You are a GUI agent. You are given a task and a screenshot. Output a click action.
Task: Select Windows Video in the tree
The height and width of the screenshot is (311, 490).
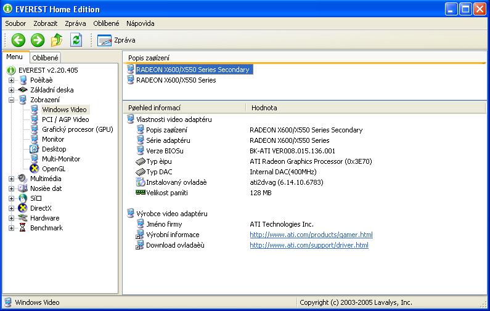(64, 110)
